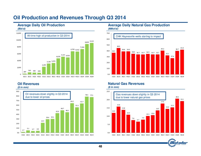This screenshot has width=201, height=156.
Task: Click the red 2Q14 bar in gas revenues chart
Action: (177, 116)
